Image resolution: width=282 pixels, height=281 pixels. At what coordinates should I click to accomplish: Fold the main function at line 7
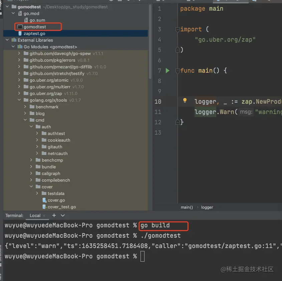coord(178,71)
